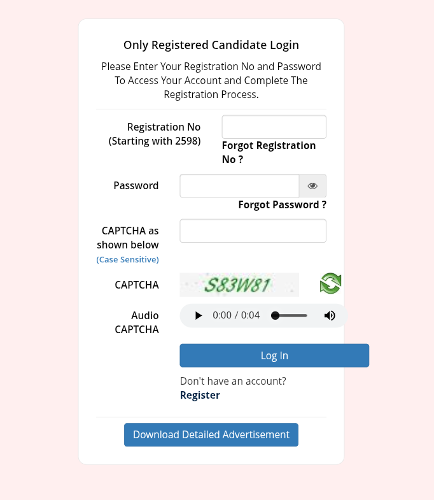Click the "(Case Sensitive)" note text

point(128,259)
